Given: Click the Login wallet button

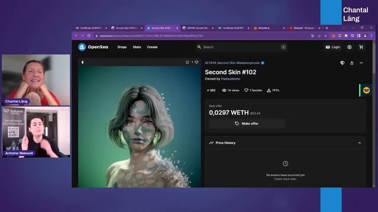Looking at the screenshot, I should tap(333, 47).
